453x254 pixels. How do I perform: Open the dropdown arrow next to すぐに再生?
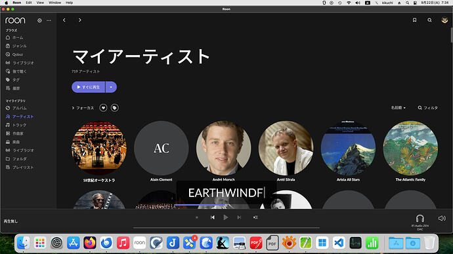pos(111,87)
